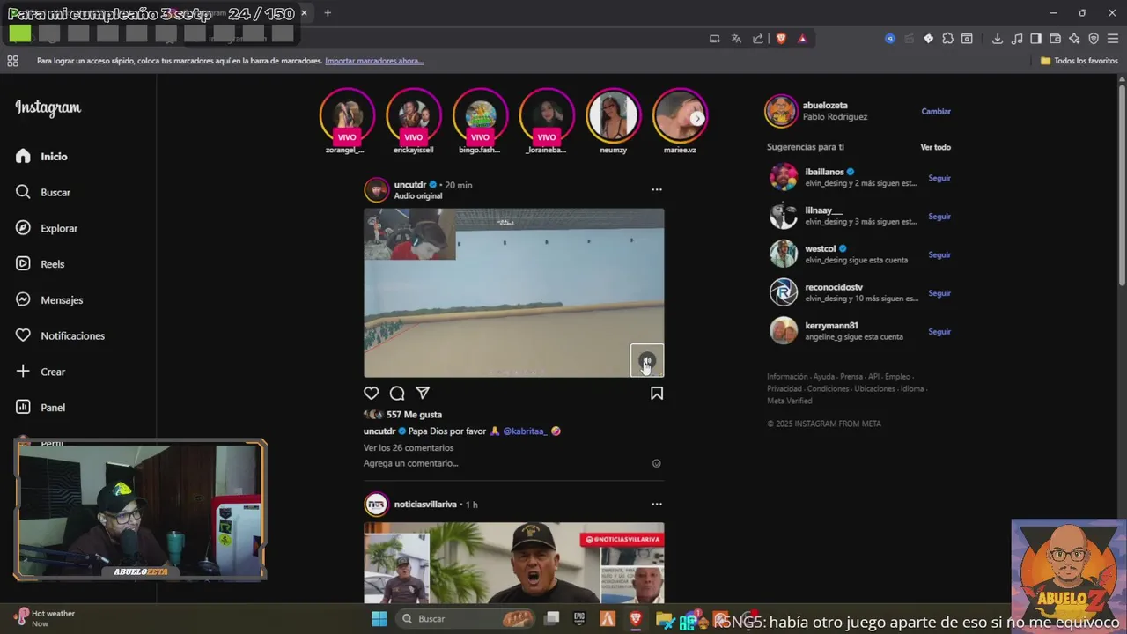Open browser extensions puzzle icon
Image resolution: width=1127 pixels, height=634 pixels.
click(947, 39)
